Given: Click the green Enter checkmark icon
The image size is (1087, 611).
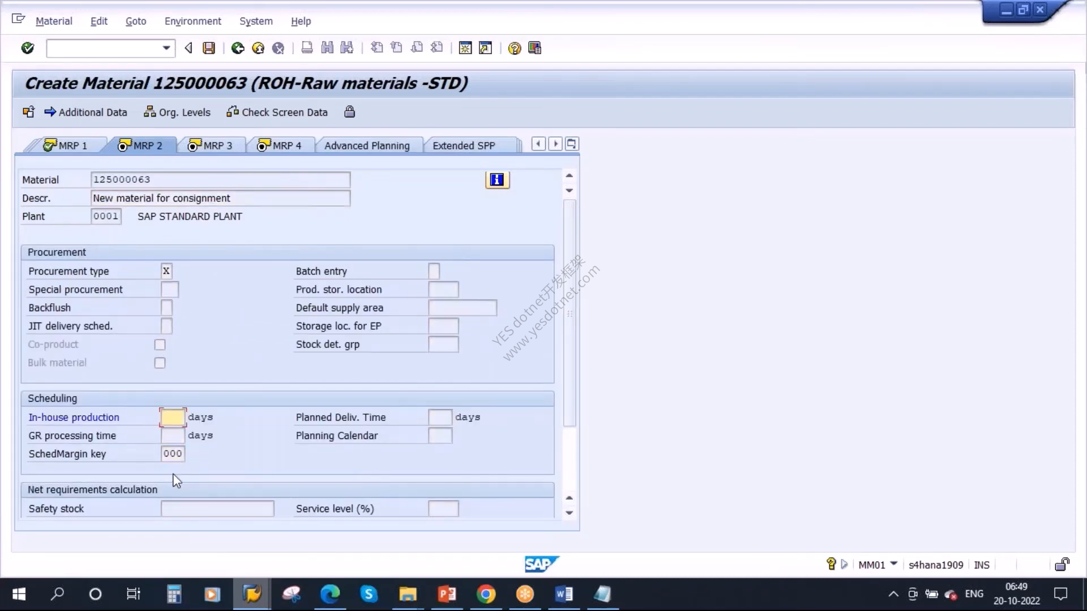Looking at the screenshot, I should tap(27, 48).
